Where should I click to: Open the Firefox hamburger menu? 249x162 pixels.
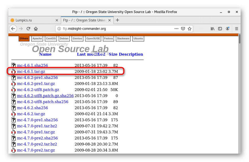coord(236,29)
